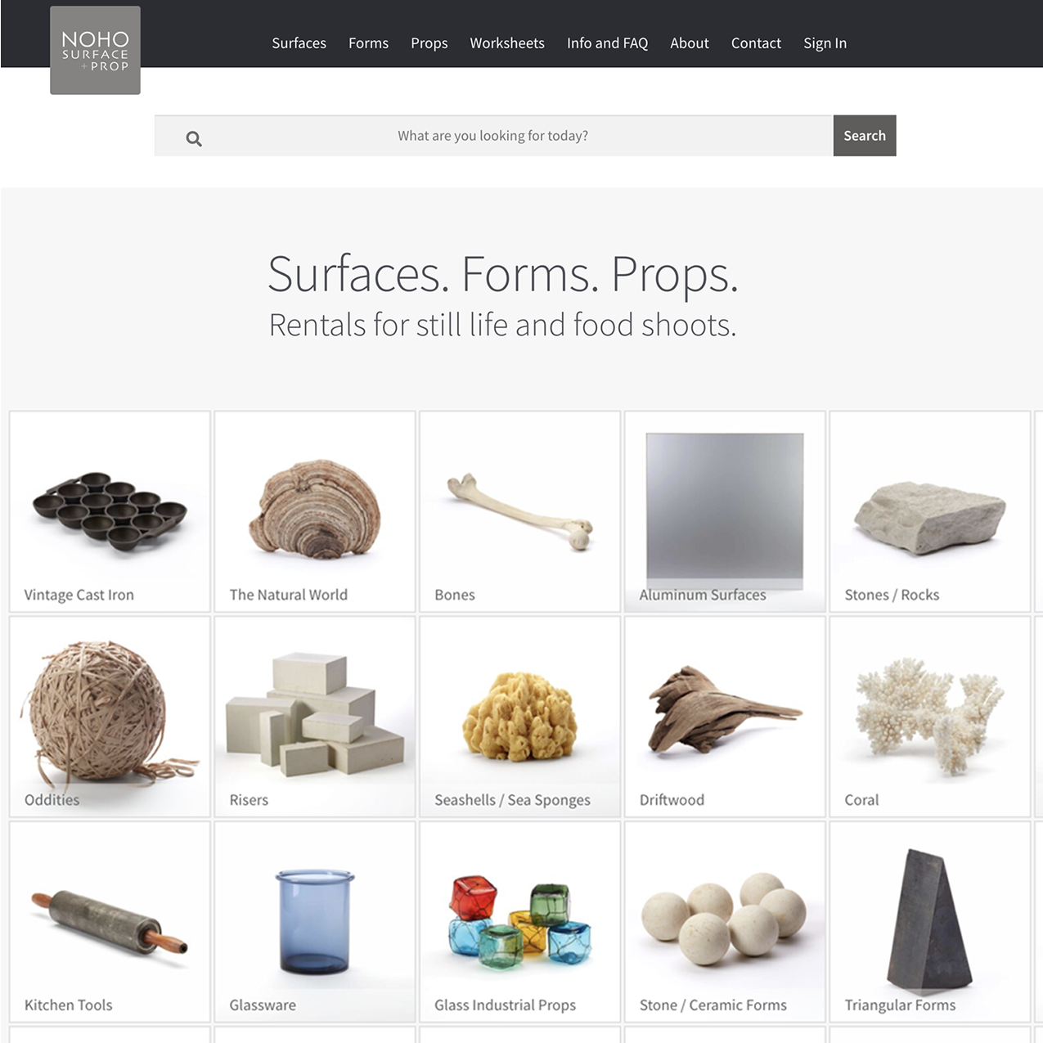Open the Driftwood category tile
Image resolution: width=1043 pixels, height=1043 pixels.
pos(725,717)
